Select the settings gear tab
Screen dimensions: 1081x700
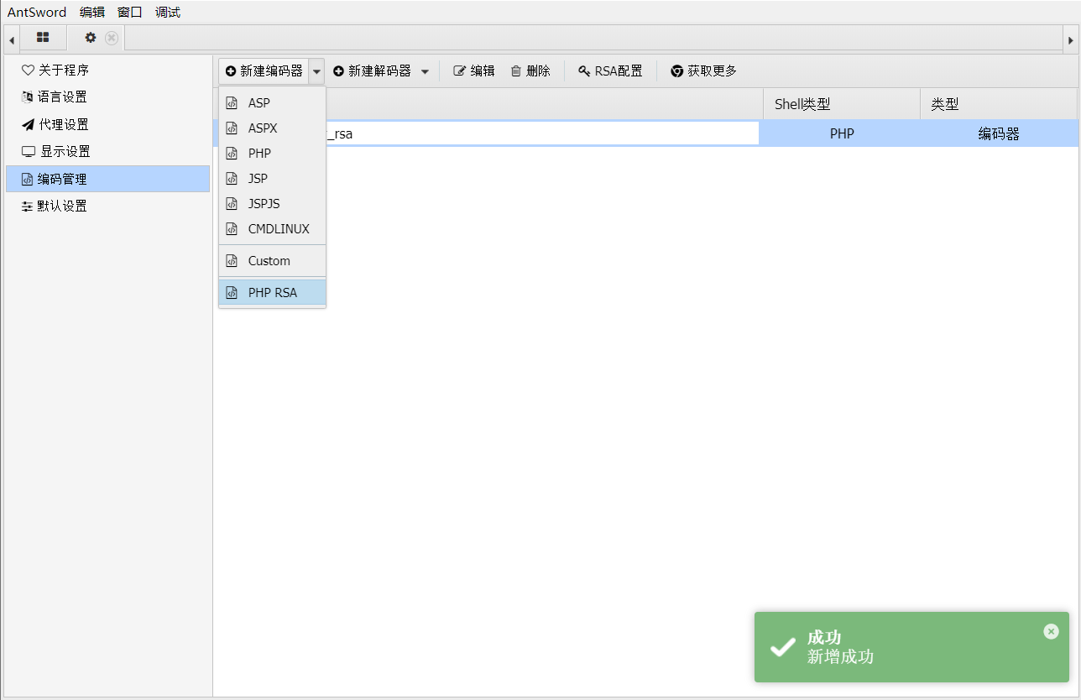[x=91, y=38]
